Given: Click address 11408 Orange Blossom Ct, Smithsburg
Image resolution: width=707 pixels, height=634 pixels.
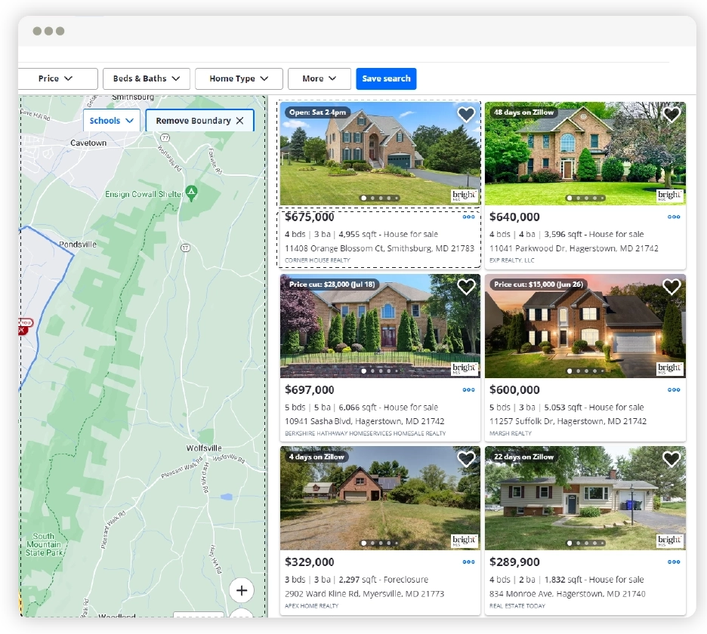Looking at the screenshot, I should (379, 248).
